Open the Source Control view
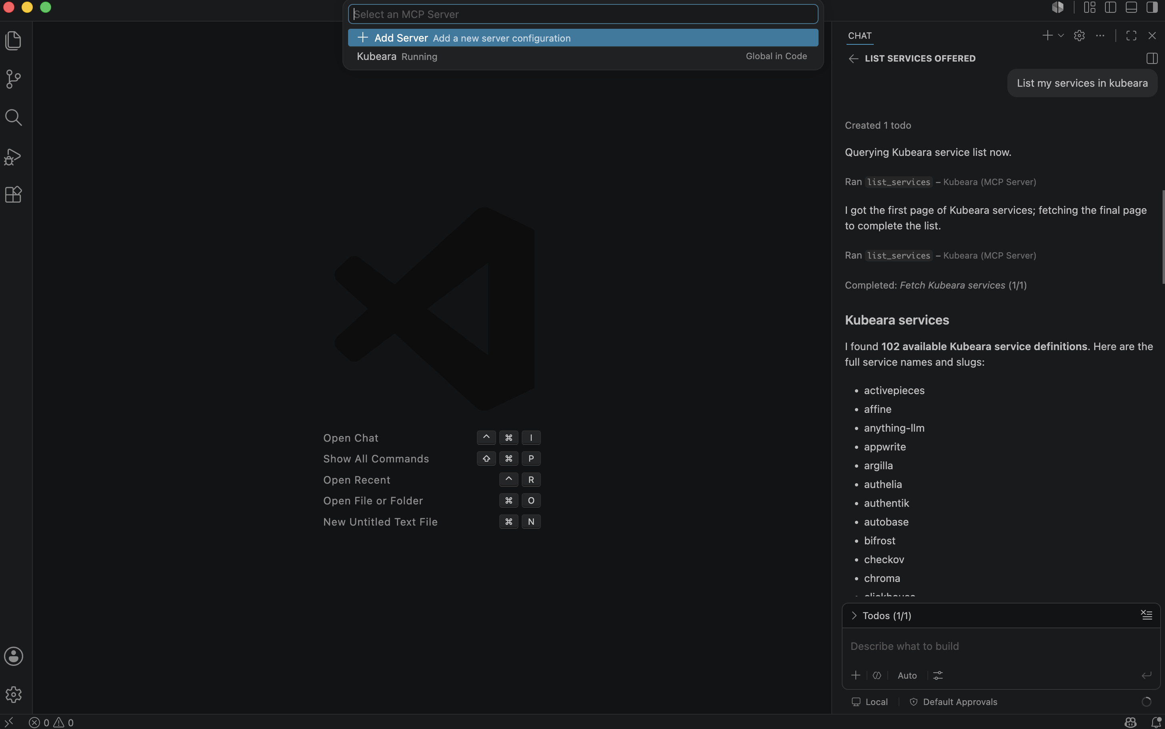The height and width of the screenshot is (729, 1165). point(13,79)
